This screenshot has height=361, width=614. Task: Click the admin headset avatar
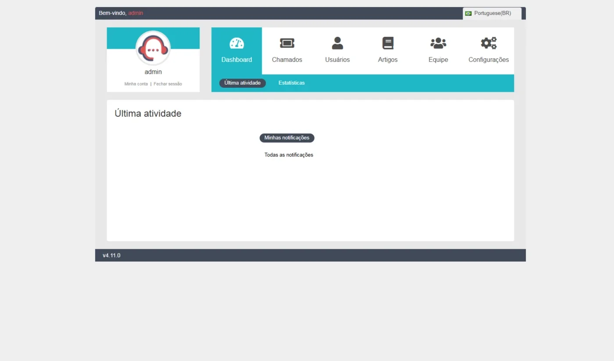(x=153, y=48)
